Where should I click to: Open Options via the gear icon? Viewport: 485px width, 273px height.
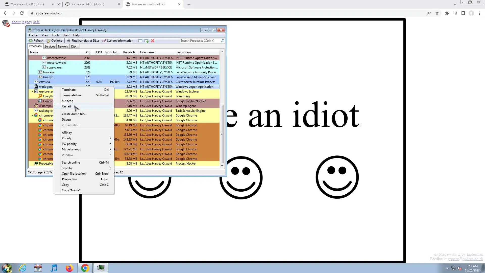coord(48,41)
